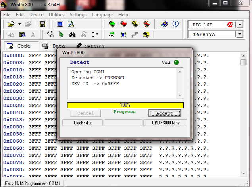Click the green pointer cursor icon
Screen dimensions: 252x187
click(61, 34)
